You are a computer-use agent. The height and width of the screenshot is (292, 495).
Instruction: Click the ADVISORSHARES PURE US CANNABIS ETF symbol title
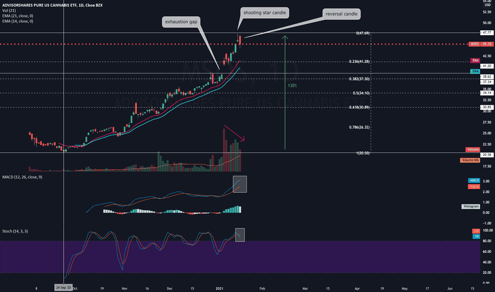point(53,5)
